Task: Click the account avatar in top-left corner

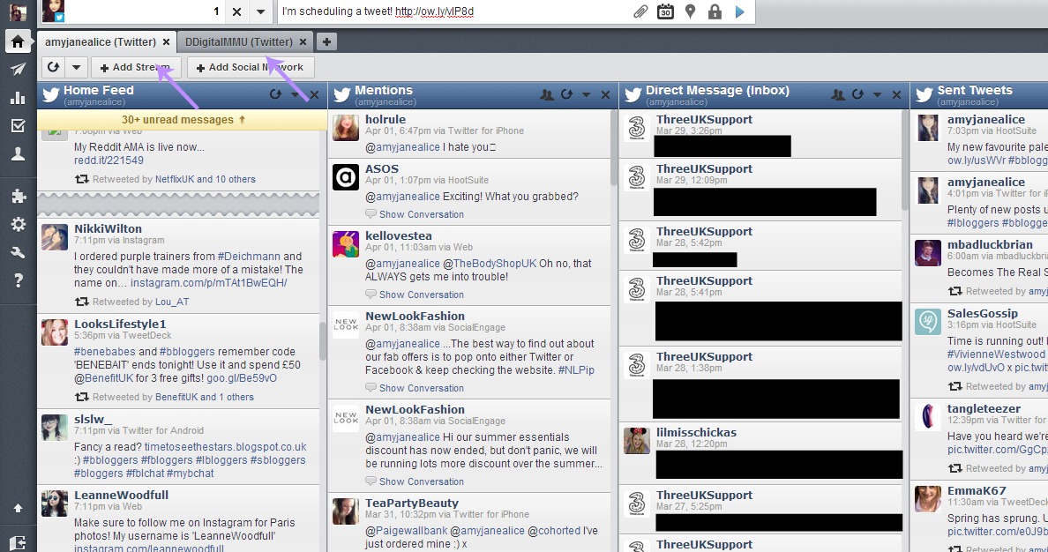Action: [x=18, y=11]
